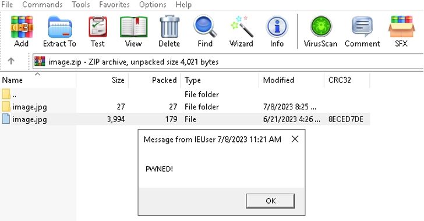Open the File menu

pyautogui.click(x=7, y=5)
